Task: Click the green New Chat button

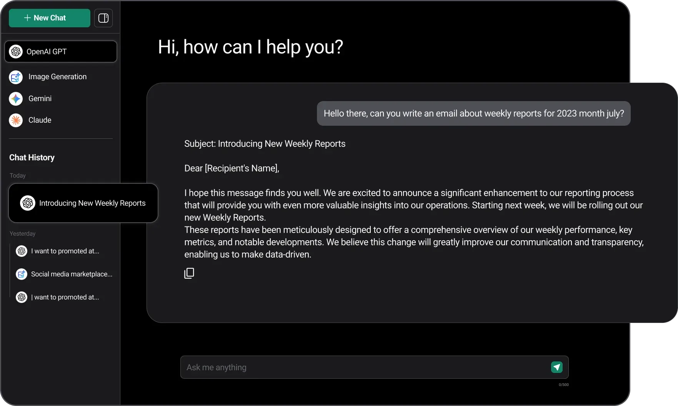Action: point(49,18)
